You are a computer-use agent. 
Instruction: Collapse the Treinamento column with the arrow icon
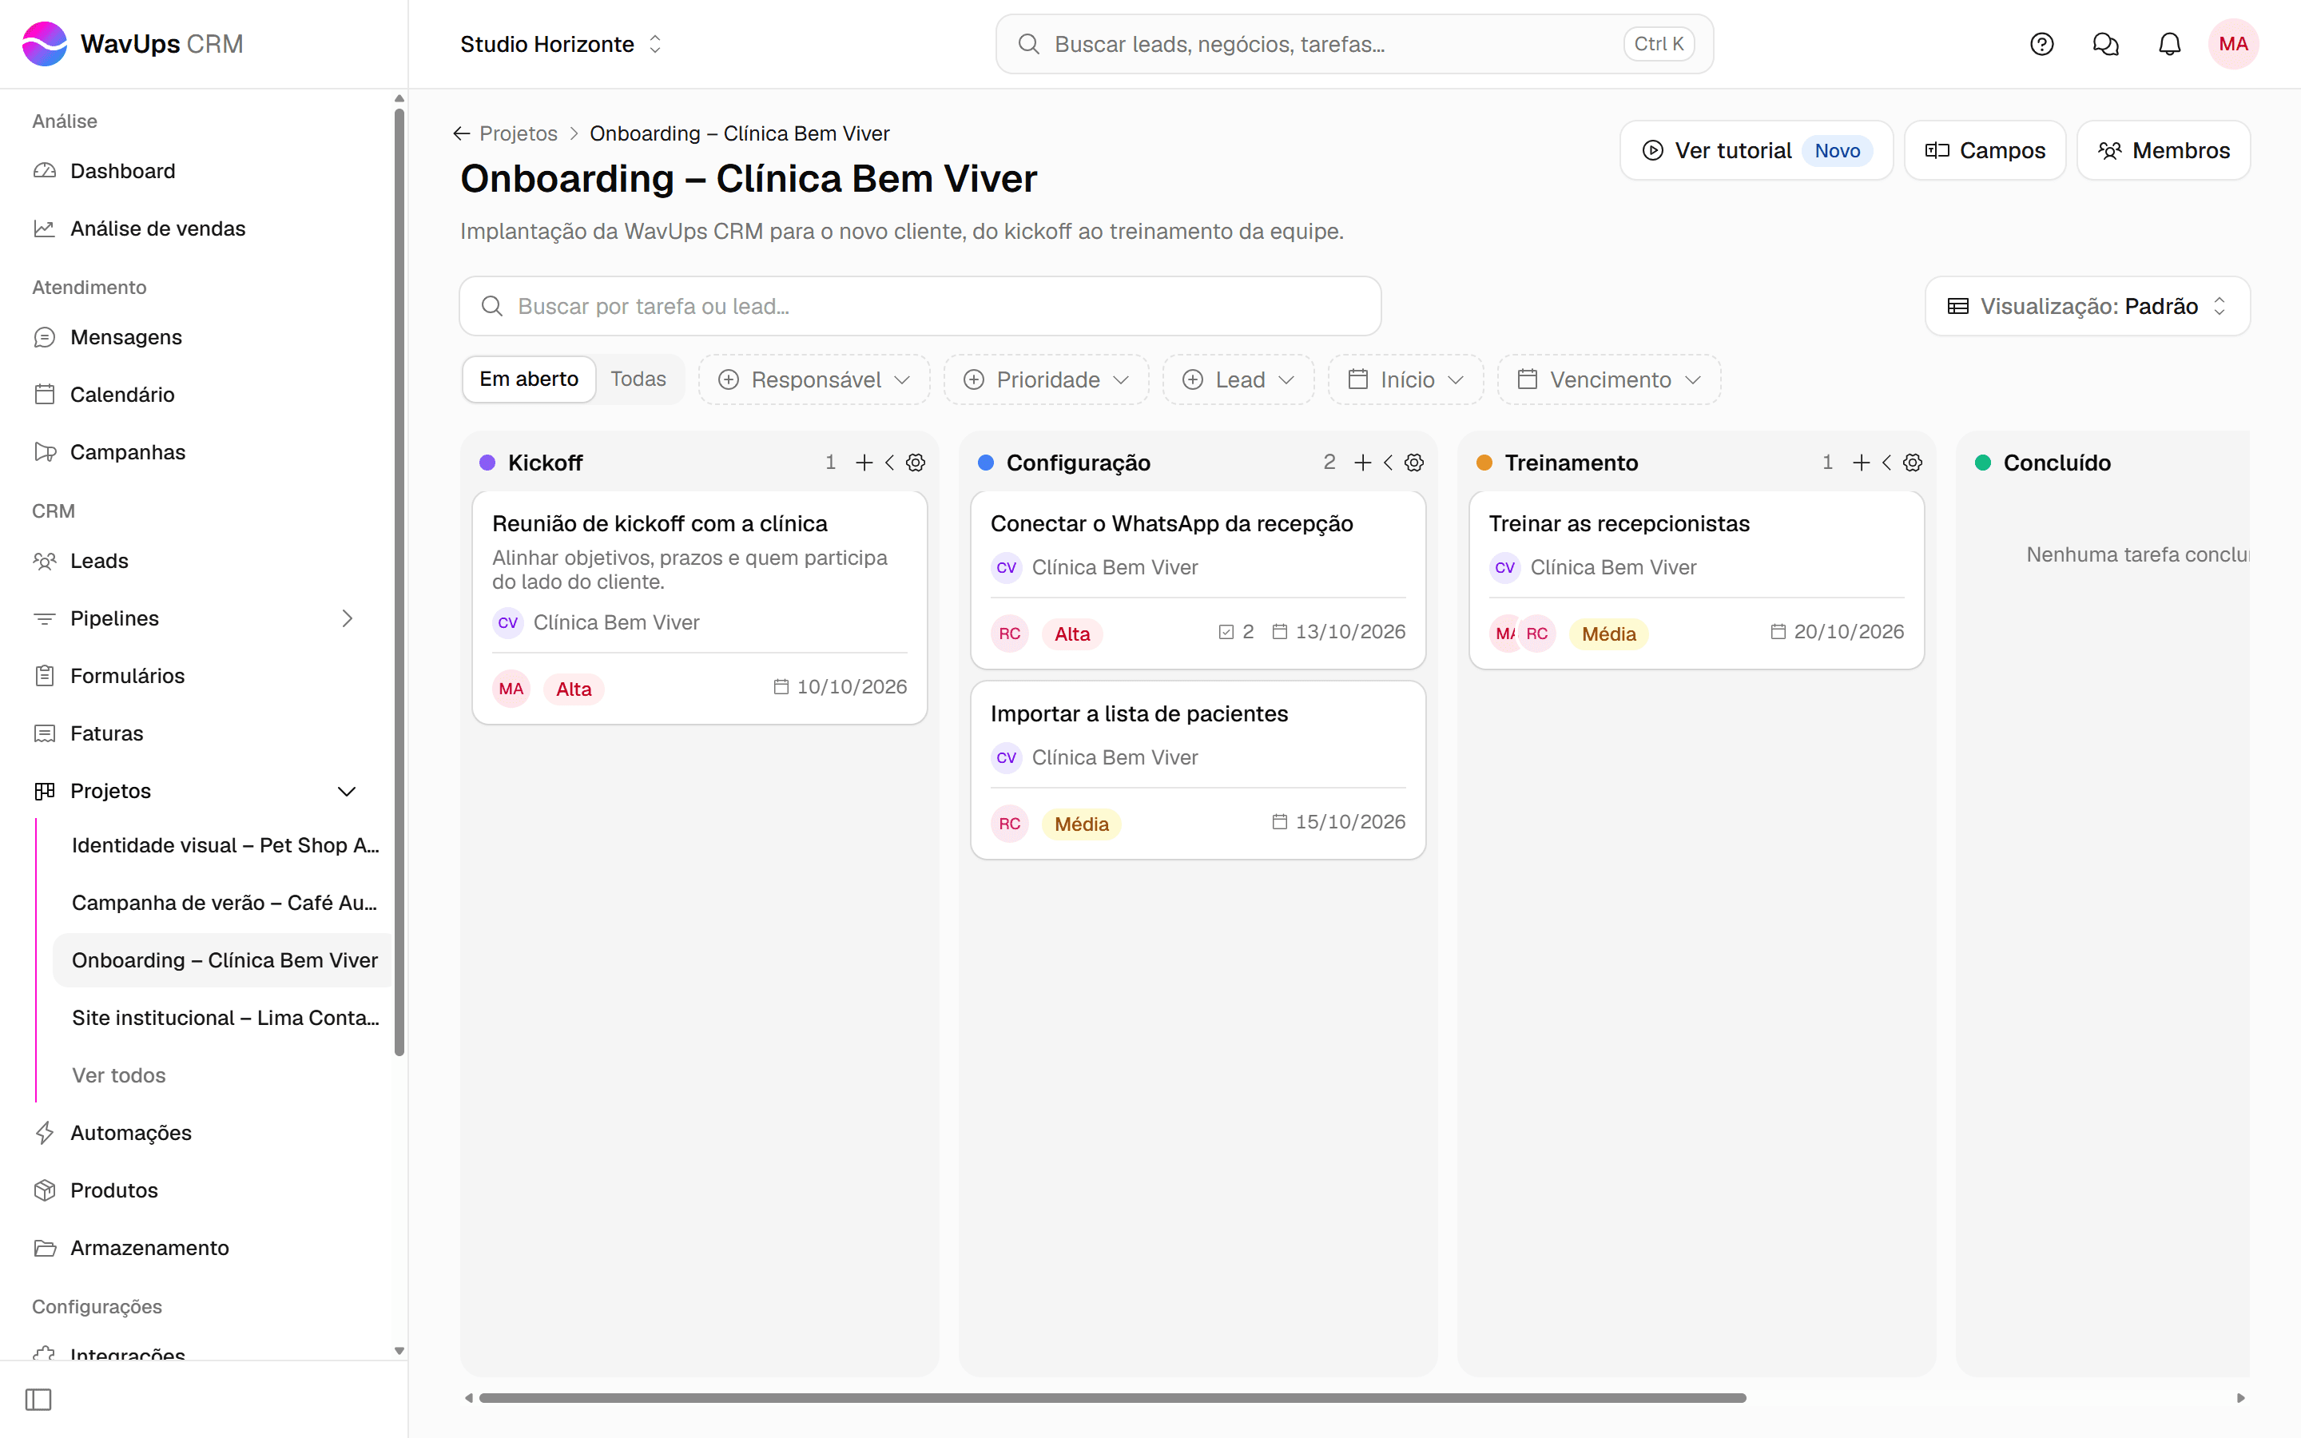point(1886,463)
